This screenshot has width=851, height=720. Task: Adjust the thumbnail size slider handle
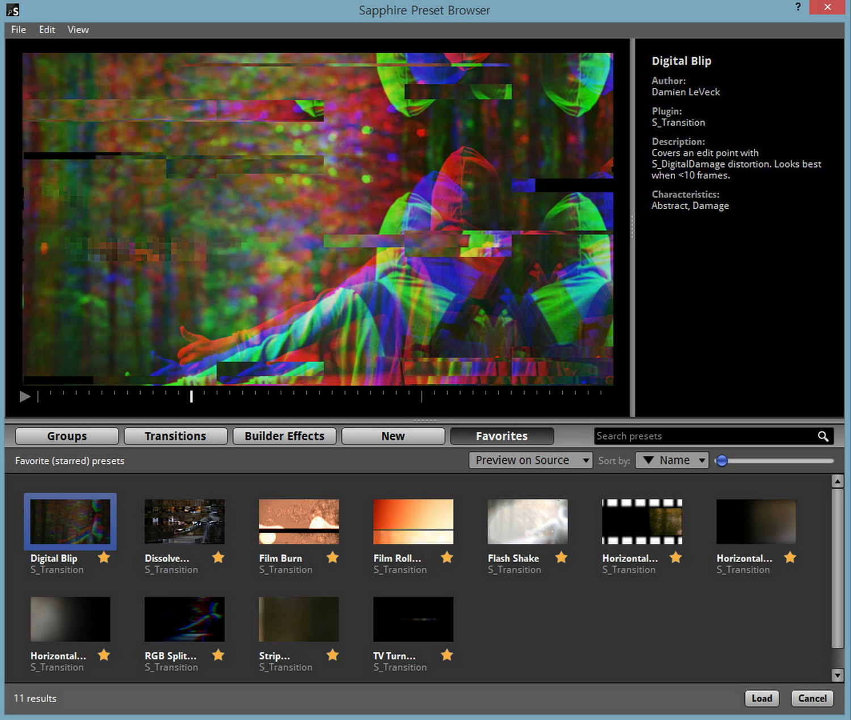point(722,461)
